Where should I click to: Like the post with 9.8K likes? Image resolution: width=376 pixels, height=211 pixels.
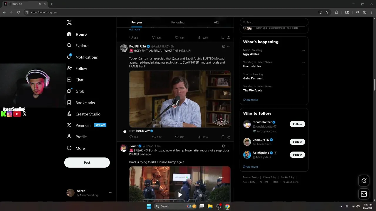180,38
